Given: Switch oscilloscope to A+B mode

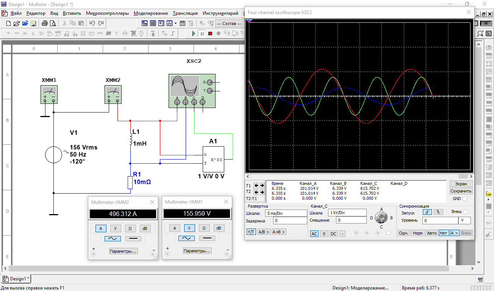Looking at the screenshot, I should tap(279, 232).
